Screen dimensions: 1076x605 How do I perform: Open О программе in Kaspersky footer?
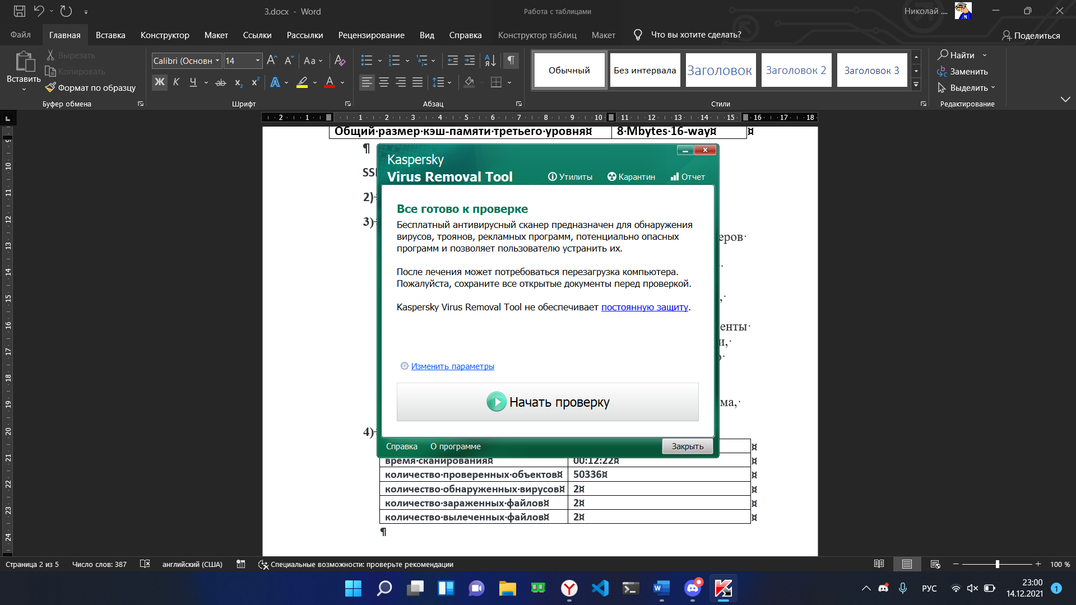coord(455,446)
